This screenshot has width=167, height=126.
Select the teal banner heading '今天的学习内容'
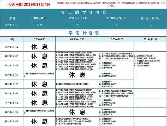83,12
